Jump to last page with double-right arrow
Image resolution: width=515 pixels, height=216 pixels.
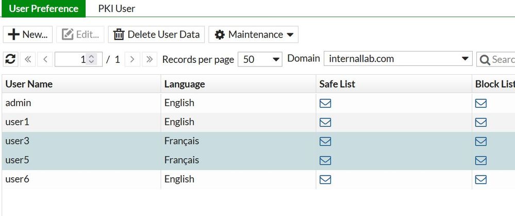(x=149, y=59)
